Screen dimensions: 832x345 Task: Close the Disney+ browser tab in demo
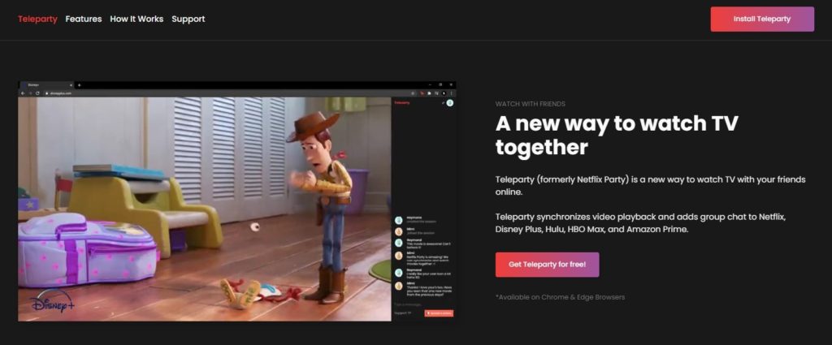[71, 84]
